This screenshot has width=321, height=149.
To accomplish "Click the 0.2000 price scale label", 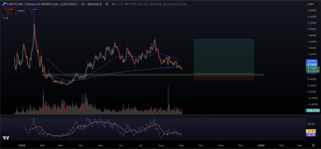I will pos(312,85).
